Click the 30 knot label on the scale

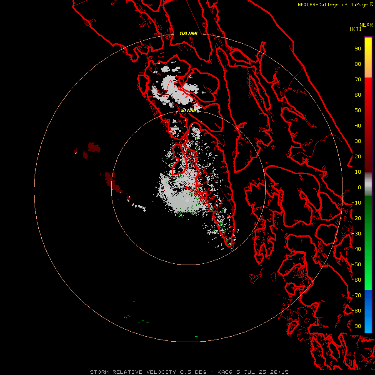click(358, 141)
